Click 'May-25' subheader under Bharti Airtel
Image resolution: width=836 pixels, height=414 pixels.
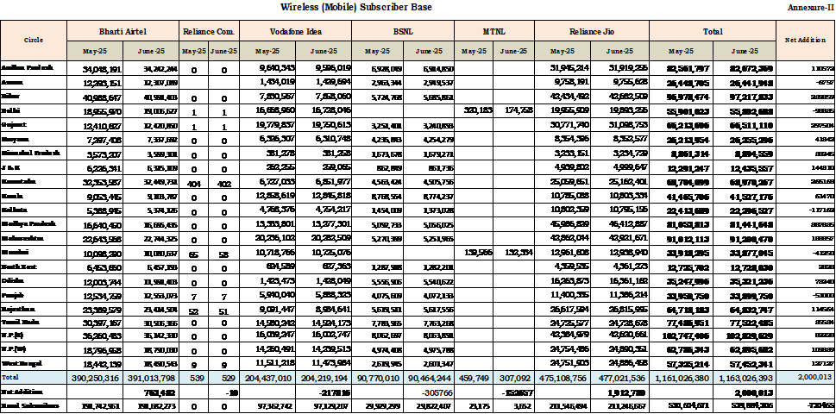click(95, 51)
